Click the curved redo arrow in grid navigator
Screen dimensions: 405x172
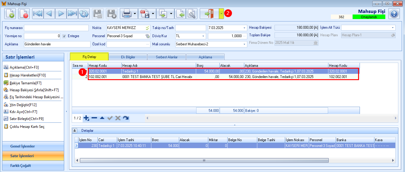126,118
